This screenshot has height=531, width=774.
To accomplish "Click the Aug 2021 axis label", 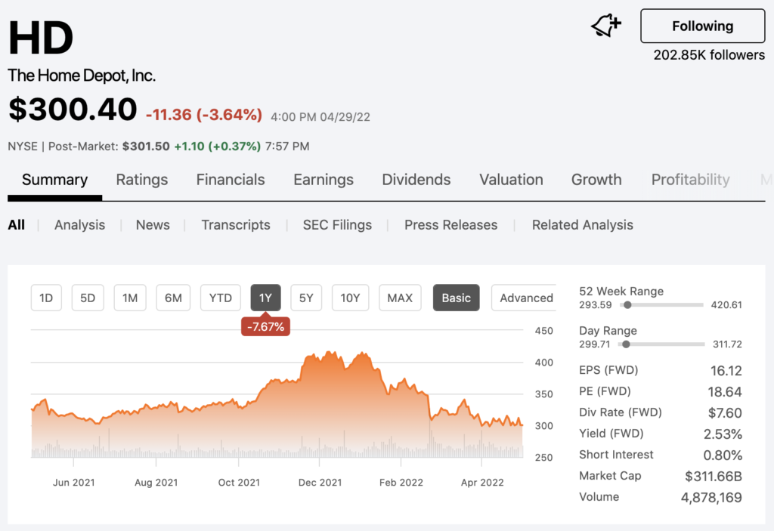I will [156, 483].
